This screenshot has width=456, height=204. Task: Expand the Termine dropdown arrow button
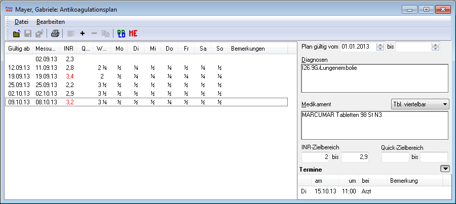(444, 169)
